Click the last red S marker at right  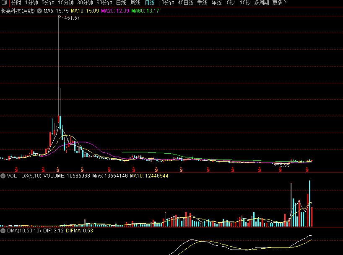pos(307,170)
